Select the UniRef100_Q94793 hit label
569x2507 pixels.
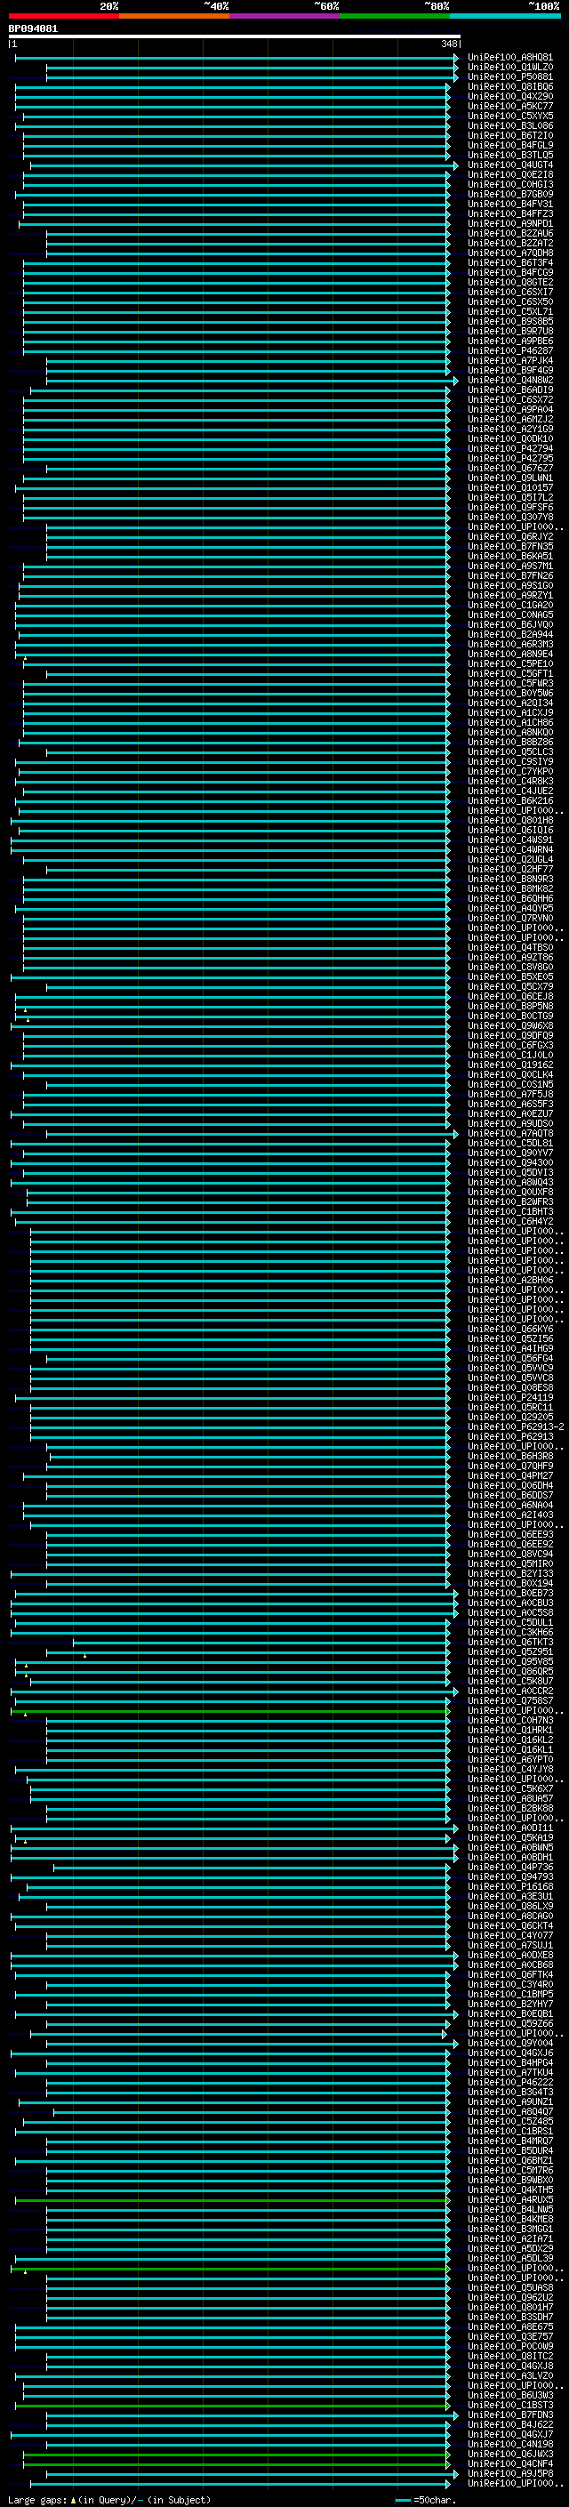(x=509, y=1876)
